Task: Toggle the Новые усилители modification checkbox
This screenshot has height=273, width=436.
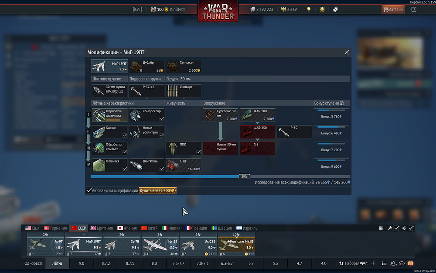Action: 162,136
